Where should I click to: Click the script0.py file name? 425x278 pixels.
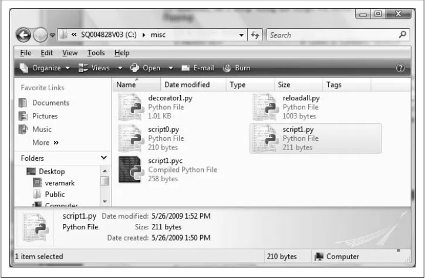(x=163, y=130)
